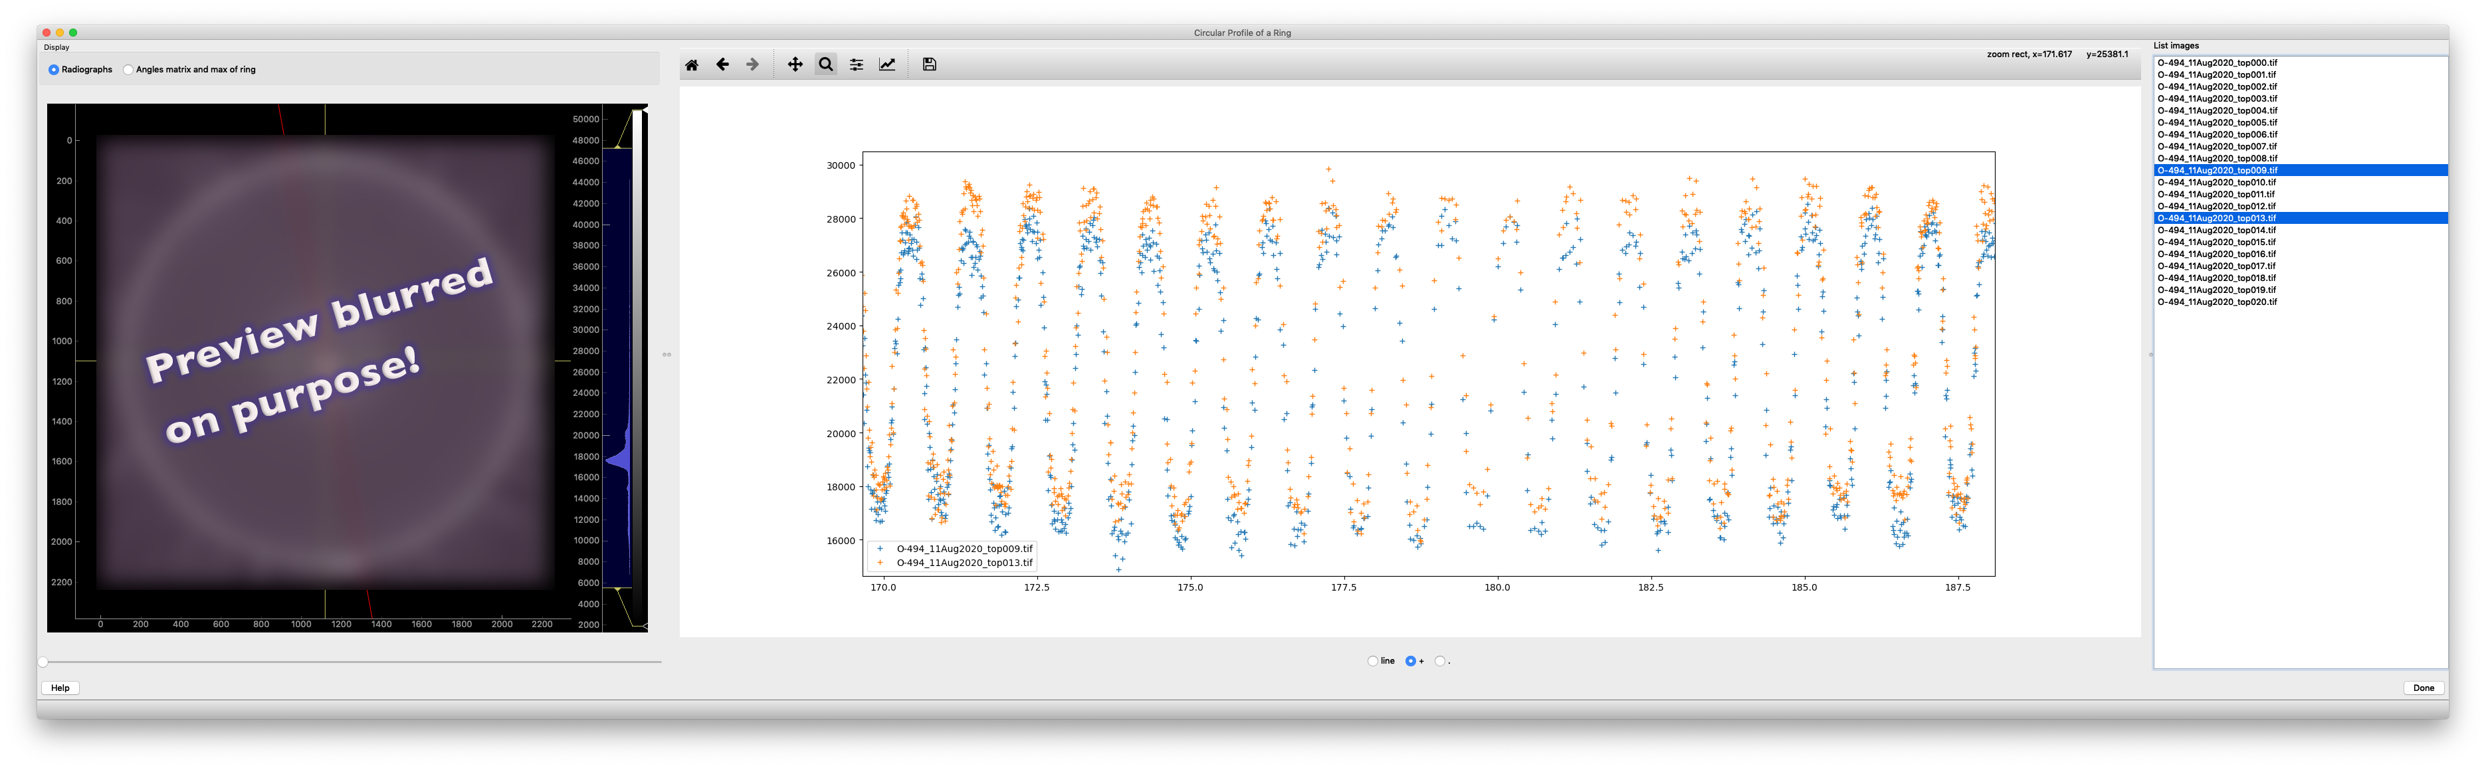The image size is (2486, 768).
Task: Save the figure with floppy icon
Action: [930, 64]
